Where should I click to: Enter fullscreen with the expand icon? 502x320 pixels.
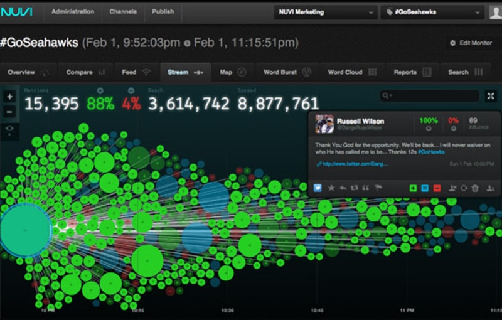click(491, 95)
